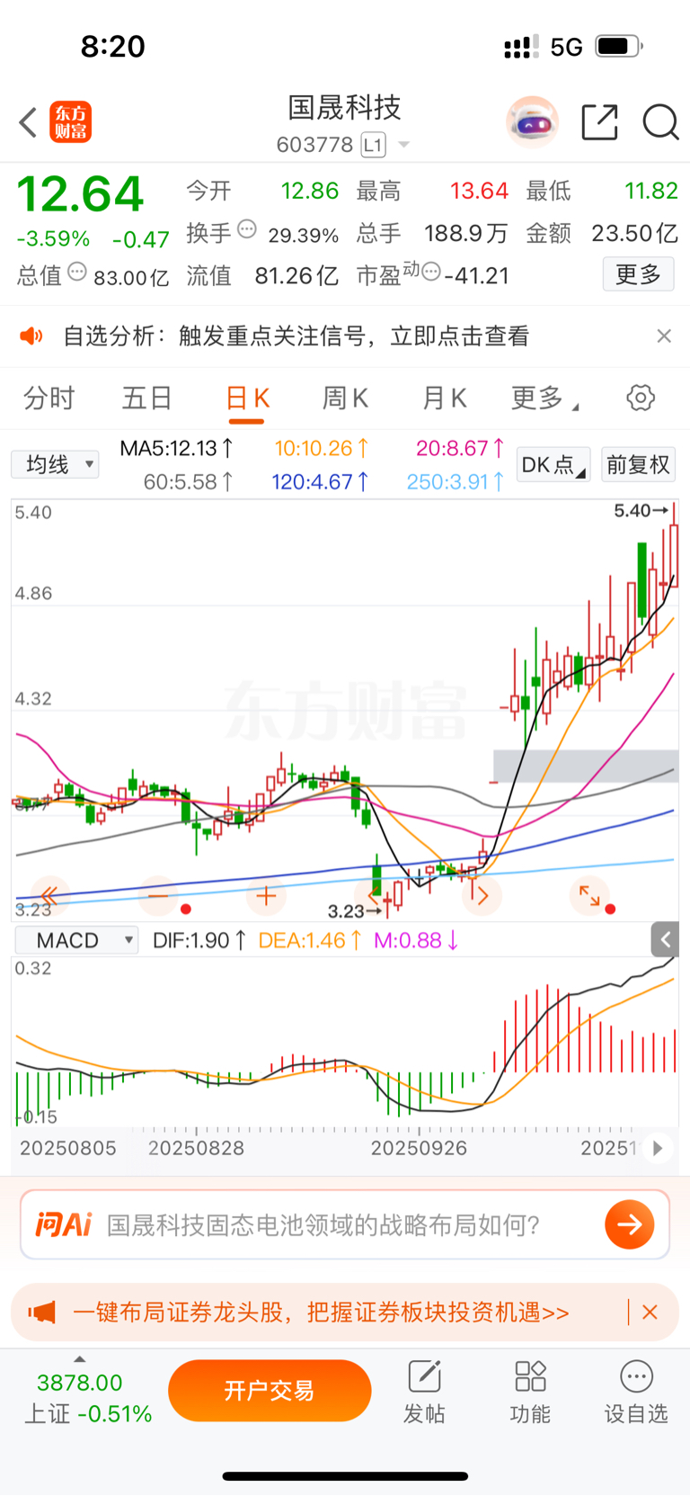Screen dimensions: 690x1496
Task: Tap the 10:10.26 moving average value
Action: [x=322, y=448]
